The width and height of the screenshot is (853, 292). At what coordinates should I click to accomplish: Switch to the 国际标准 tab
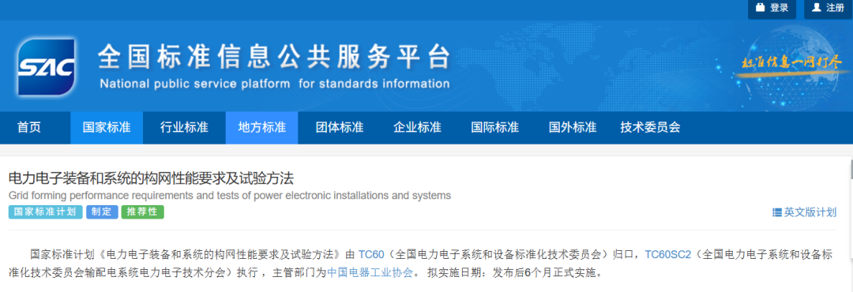pyautogui.click(x=495, y=128)
